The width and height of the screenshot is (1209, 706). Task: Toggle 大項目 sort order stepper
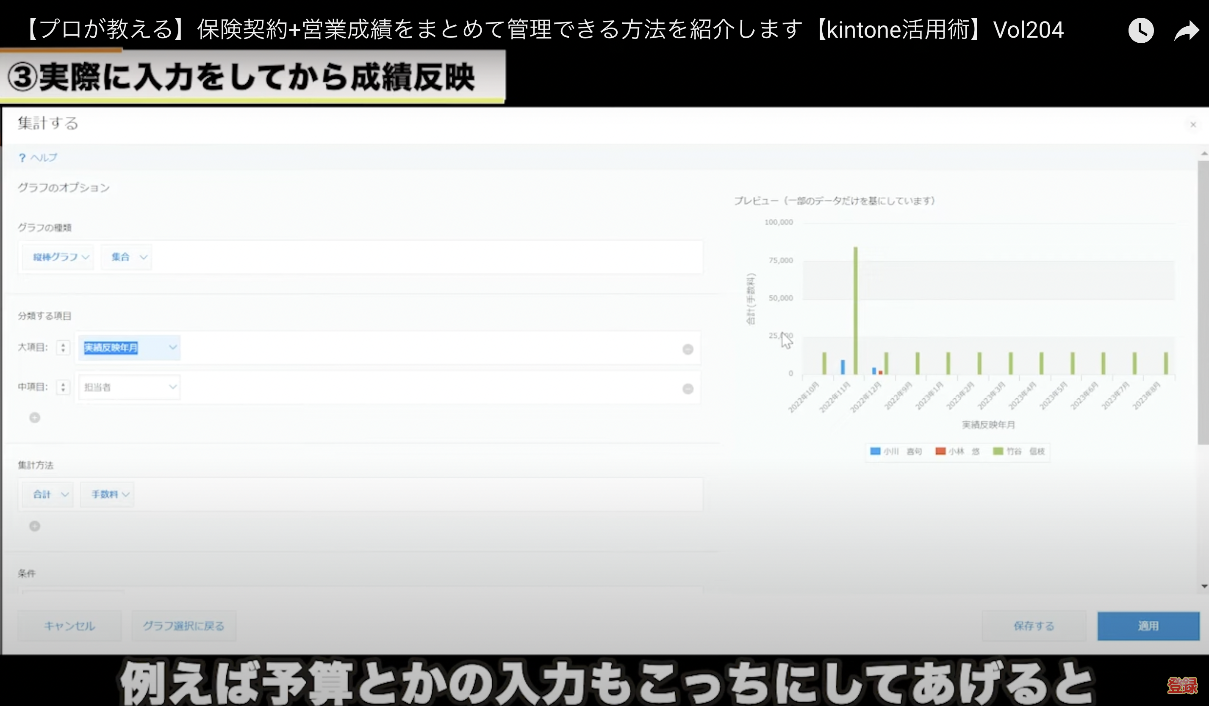(63, 347)
